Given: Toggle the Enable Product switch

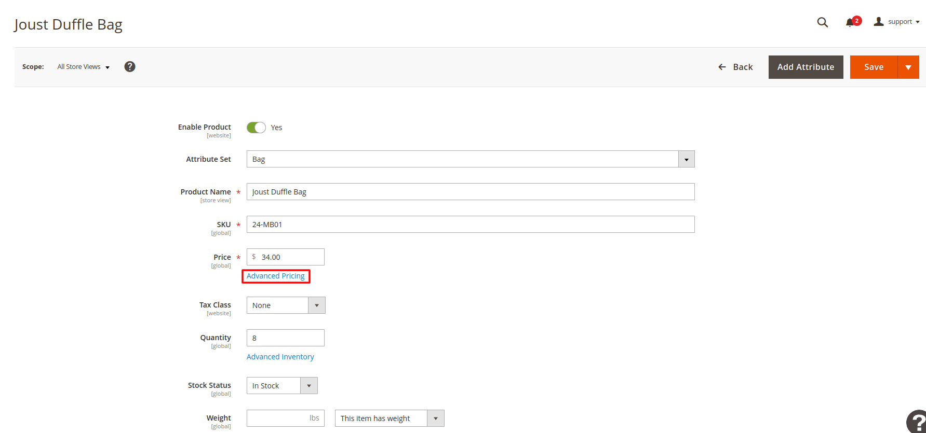Looking at the screenshot, I should point(256,128).
